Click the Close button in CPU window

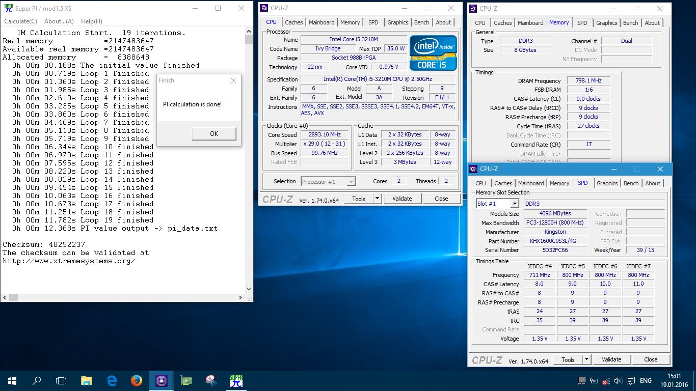441,199
